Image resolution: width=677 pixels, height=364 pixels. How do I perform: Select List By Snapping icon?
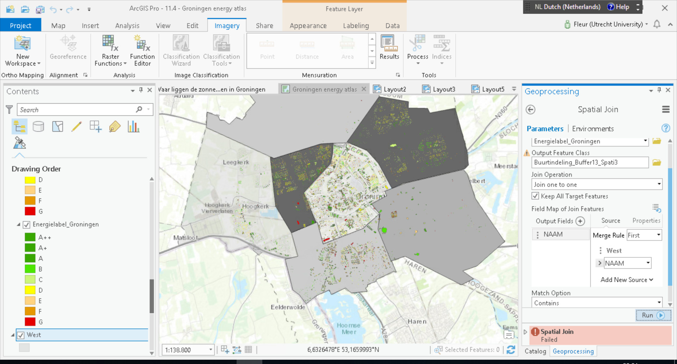point(96,126)
